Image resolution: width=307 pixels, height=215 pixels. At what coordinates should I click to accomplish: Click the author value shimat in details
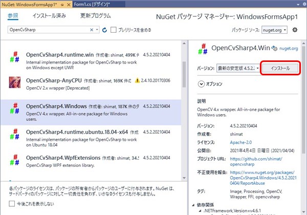pos(236,134)
